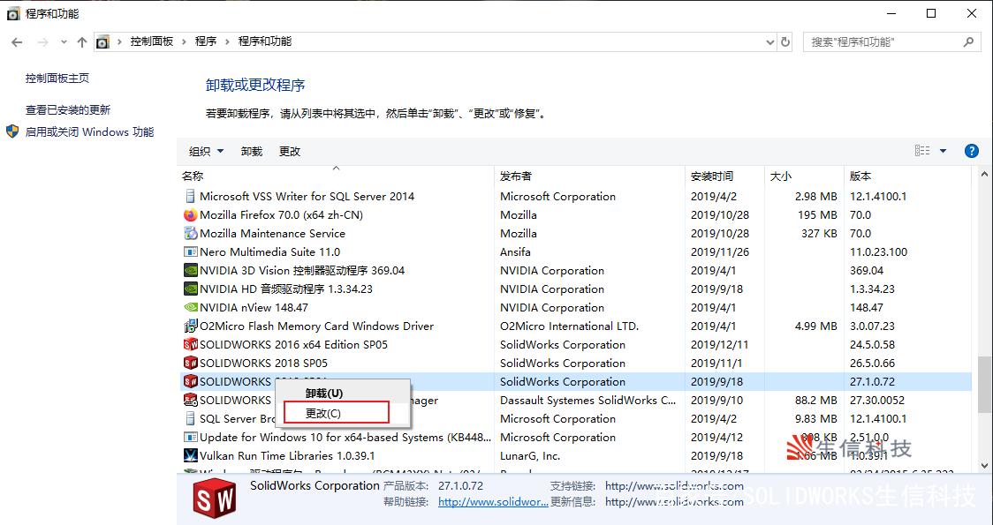Click the 88.2 MB size cell
Viewport: 993px width, 525px height.
(816, 401)
